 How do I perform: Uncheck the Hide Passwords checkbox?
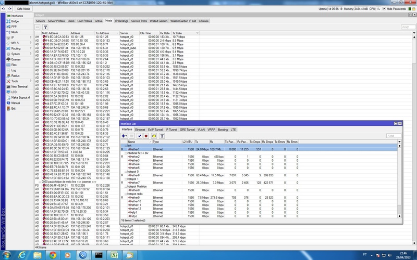384,9
